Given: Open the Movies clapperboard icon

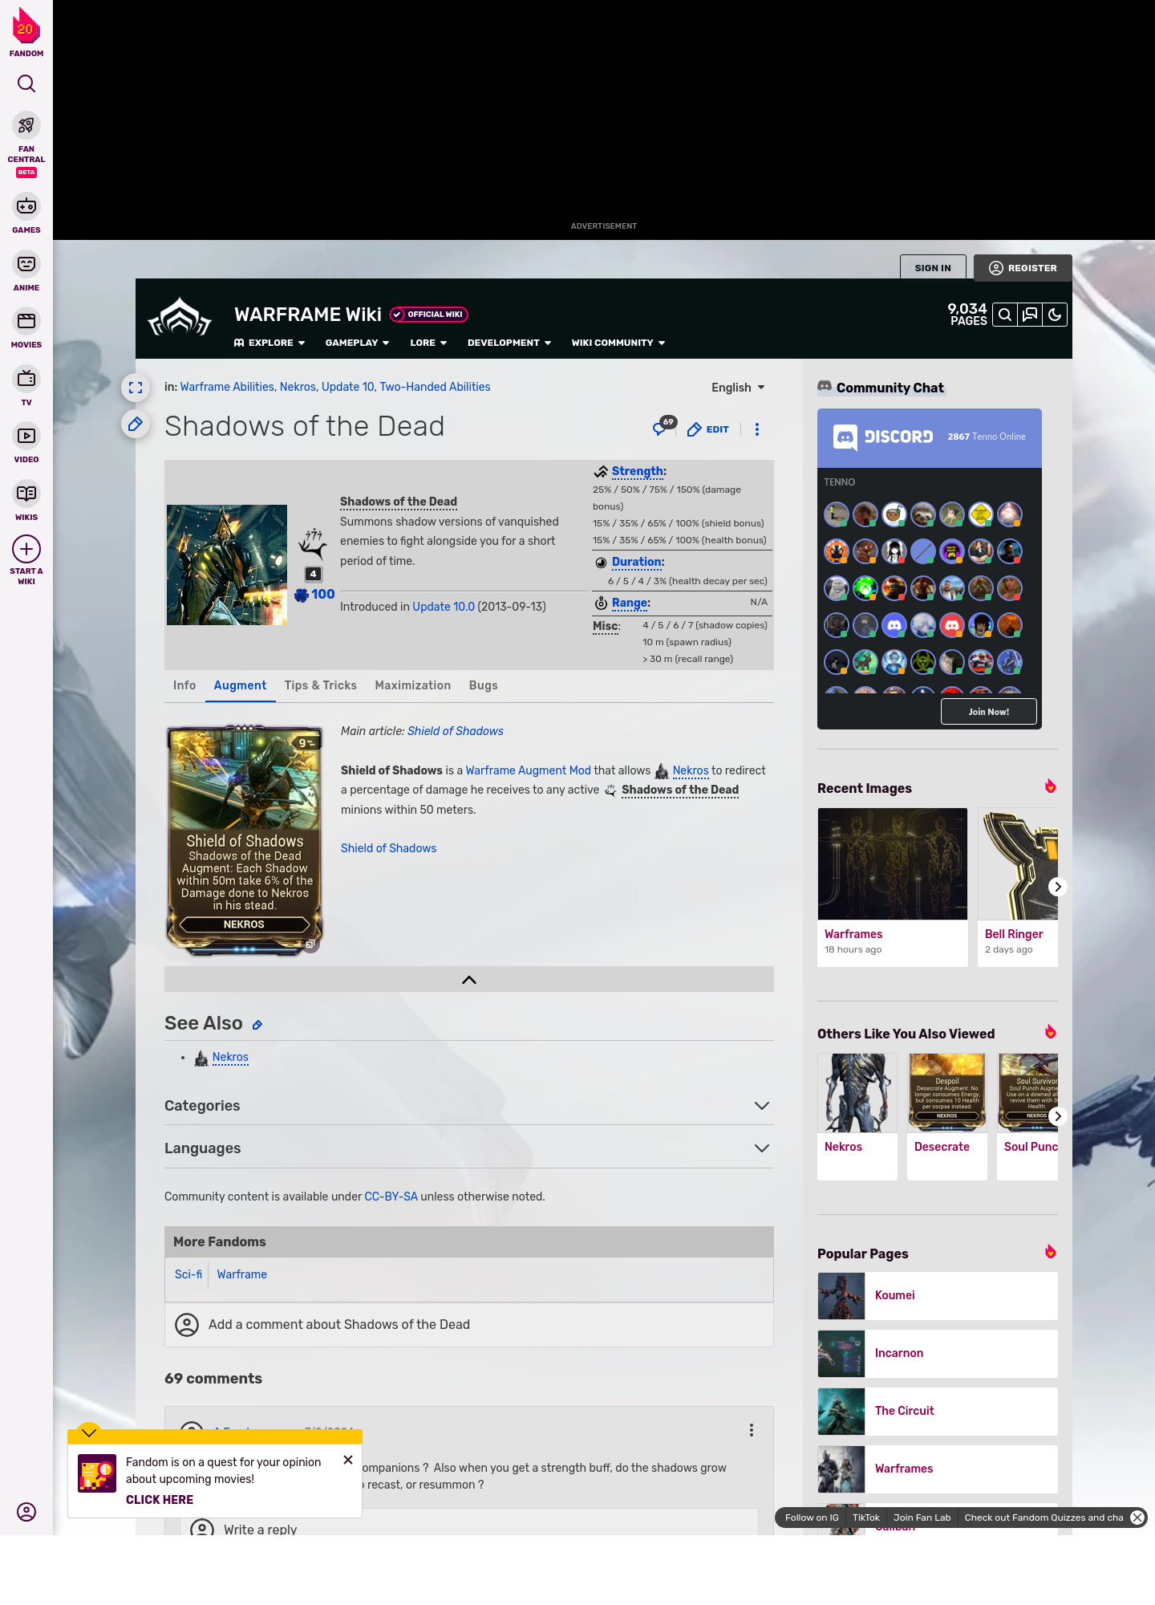Looking at the screenshot, I should point(26,321).
